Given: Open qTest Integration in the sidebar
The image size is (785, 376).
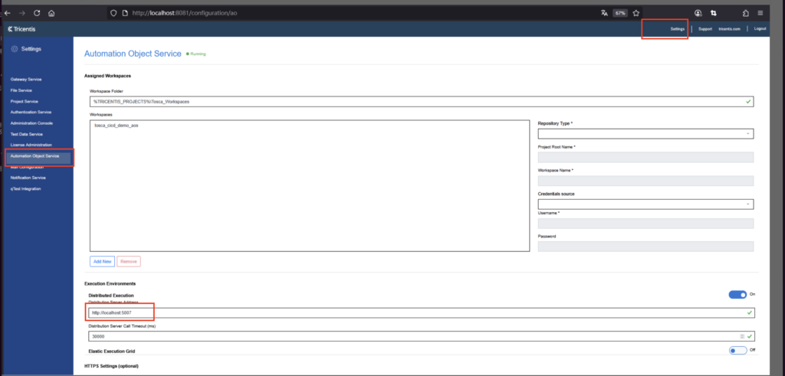Looking at the screenshot, I should (25, 188).
